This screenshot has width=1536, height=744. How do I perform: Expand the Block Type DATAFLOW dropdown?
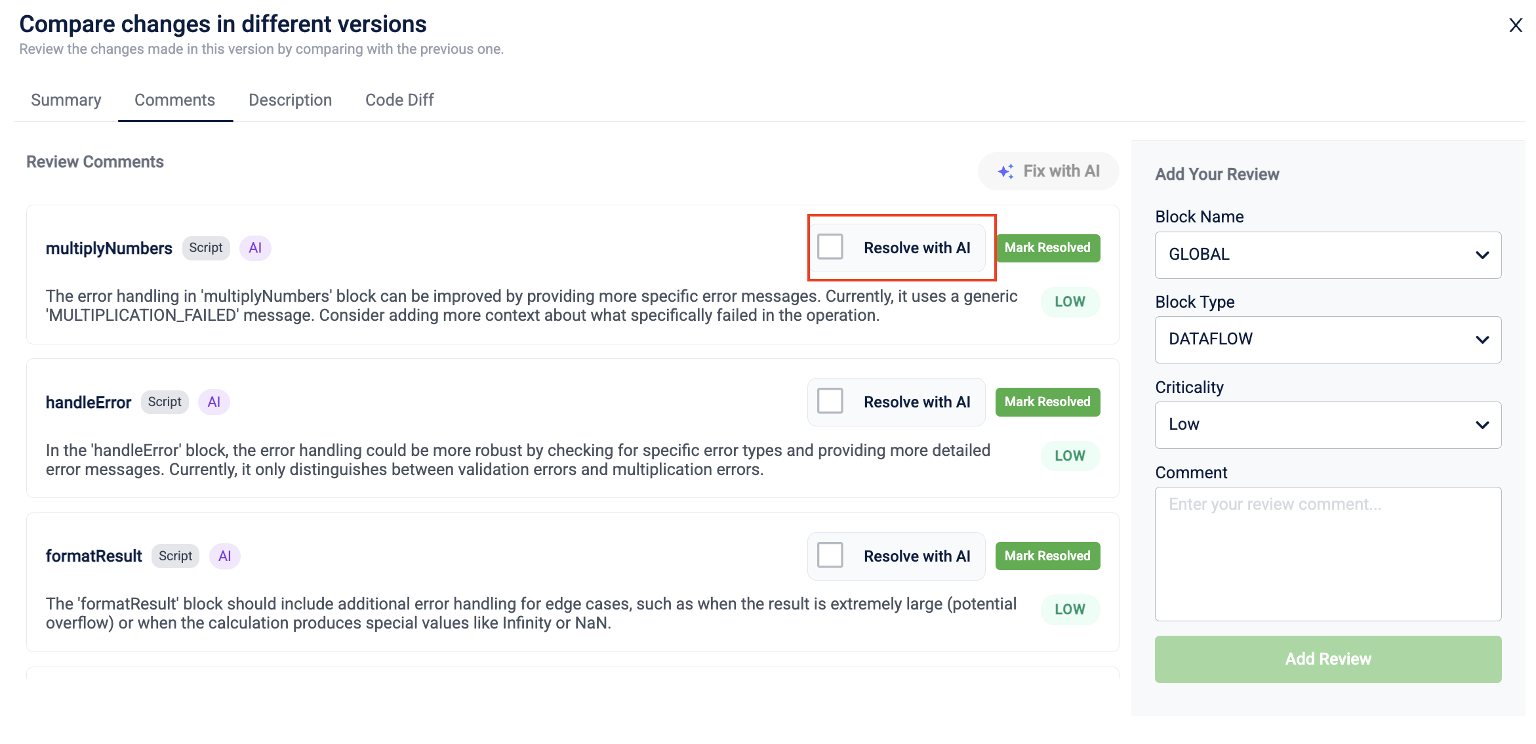(x=1327, y=339)
